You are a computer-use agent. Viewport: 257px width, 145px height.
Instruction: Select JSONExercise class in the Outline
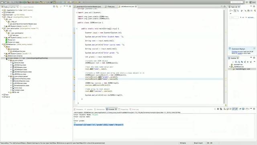[239, 67]
